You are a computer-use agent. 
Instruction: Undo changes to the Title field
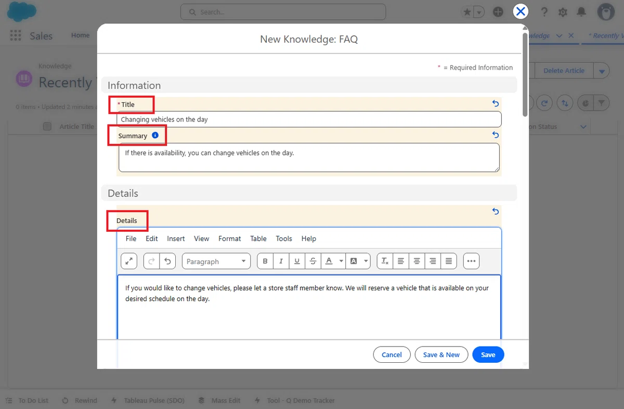click(x=496, y=103)
